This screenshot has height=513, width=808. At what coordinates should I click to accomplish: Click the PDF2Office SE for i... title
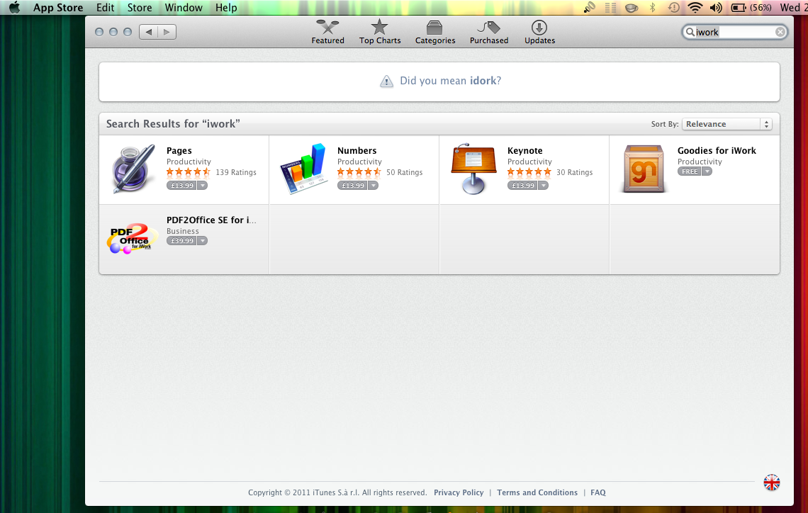click(211, 220)
